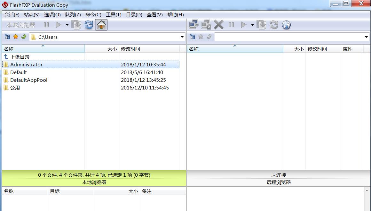Viewport: 371px width, 211px height.
Task: Click the queue 备注 column header
Action: click(x=163, y=191)
